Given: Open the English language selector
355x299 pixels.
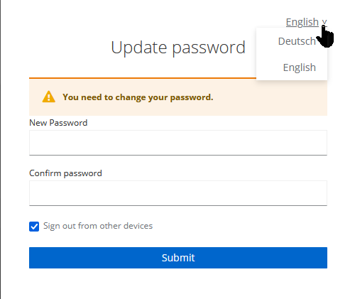Looking at the screenshot, I should pyautogui.click(x=306, y=22).
